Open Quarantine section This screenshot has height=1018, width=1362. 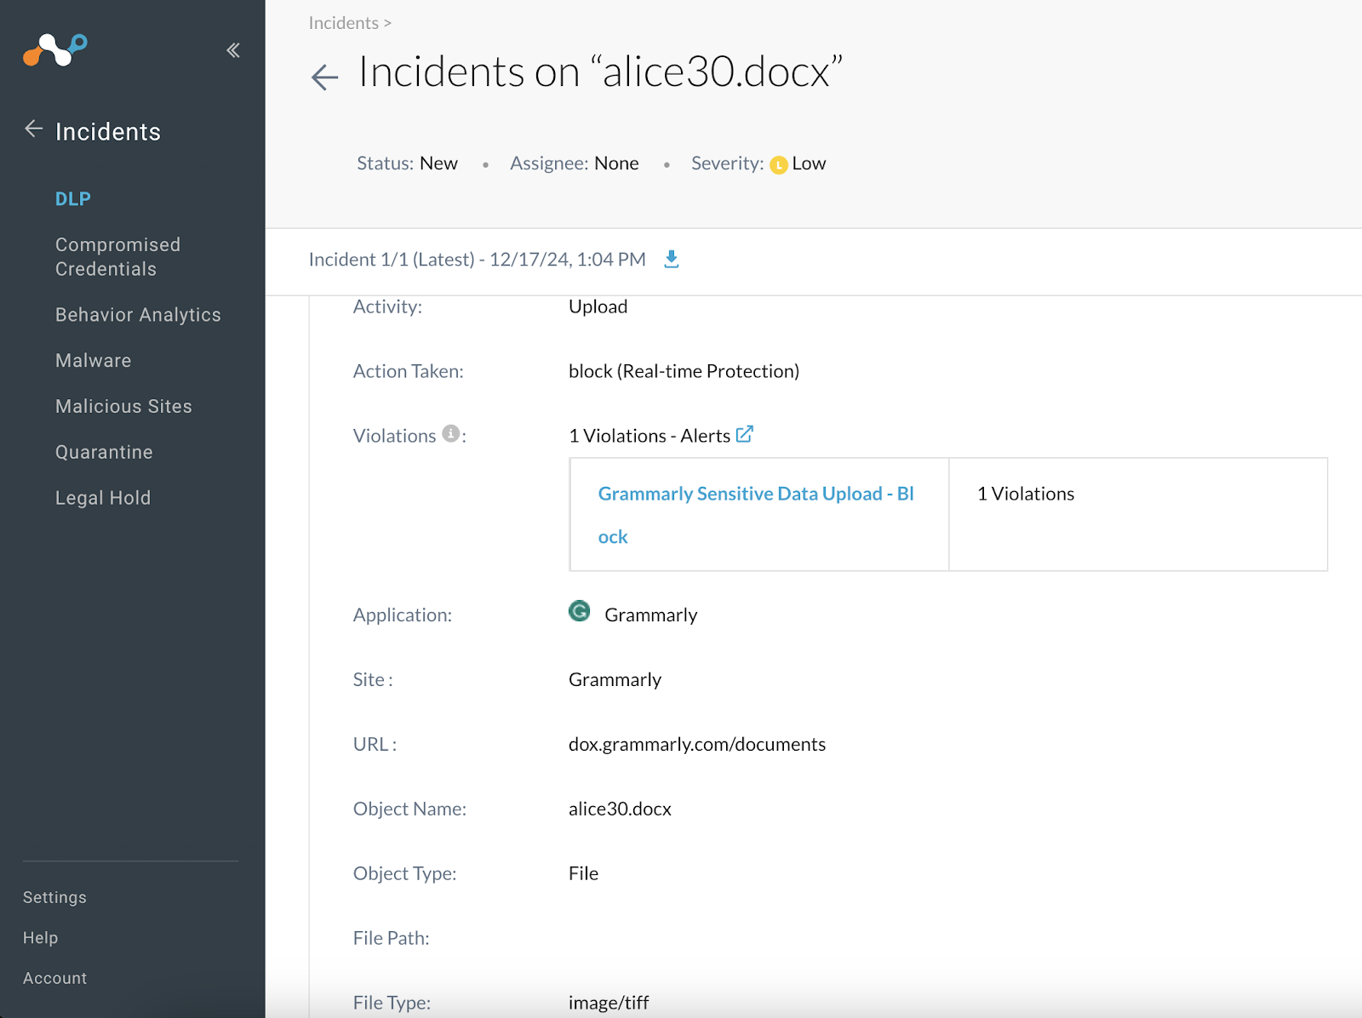click(104, 452)
